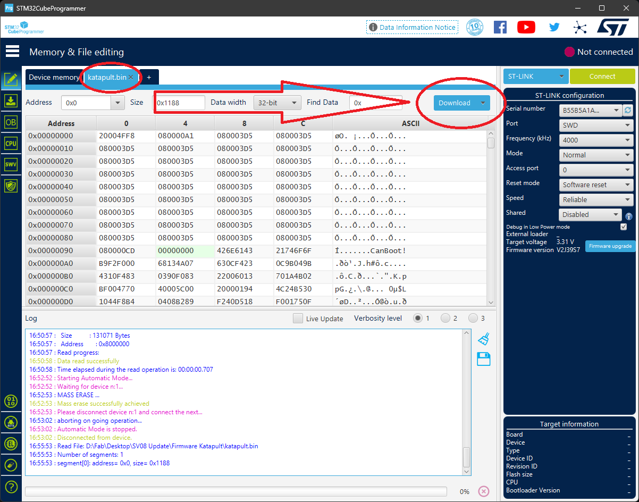
Task: Open Beta bug sidebar icon
Action: [x=11, y=422]
